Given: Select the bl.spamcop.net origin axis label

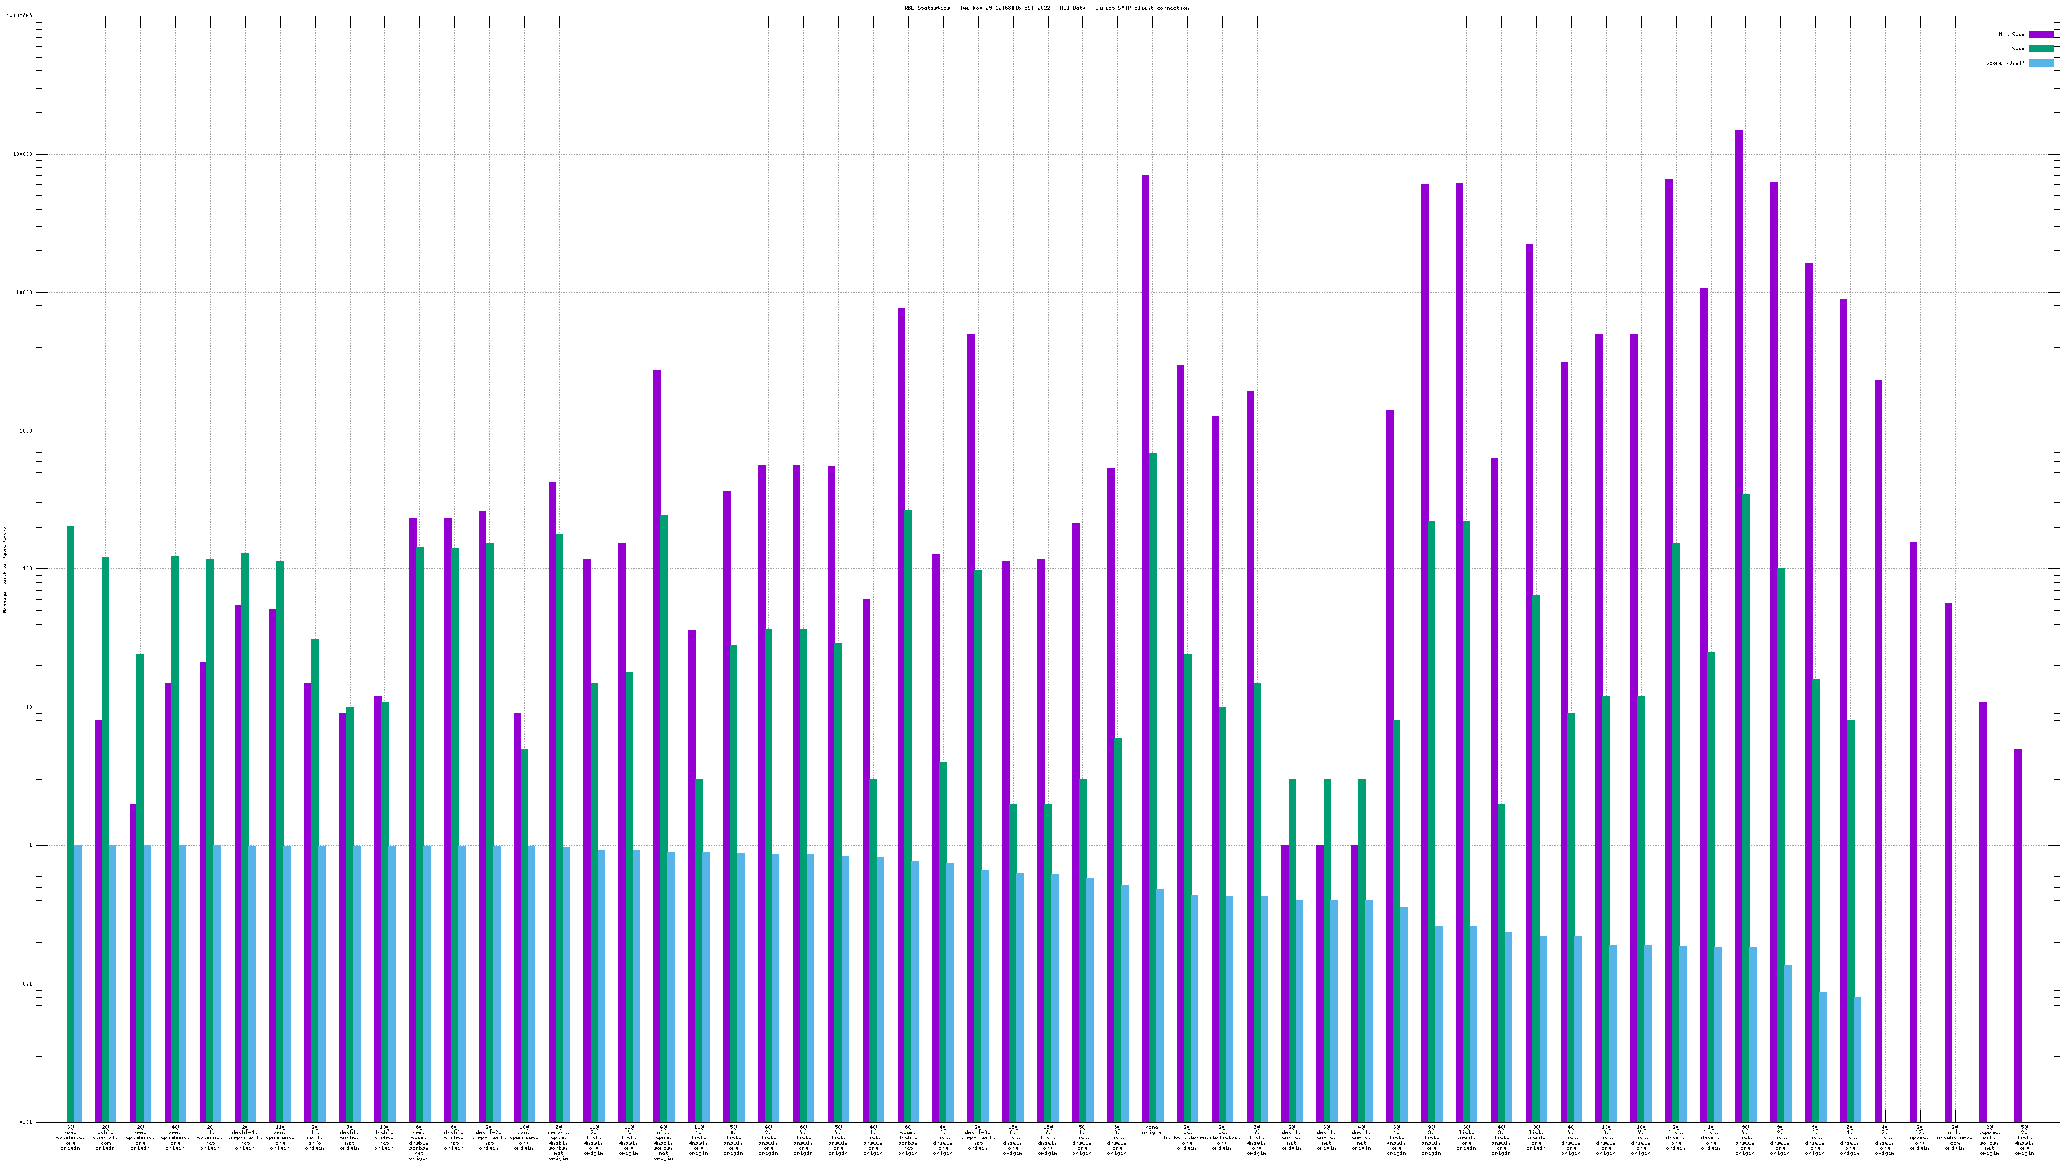Looking at the screenshot, I should tap(210, 1137).
